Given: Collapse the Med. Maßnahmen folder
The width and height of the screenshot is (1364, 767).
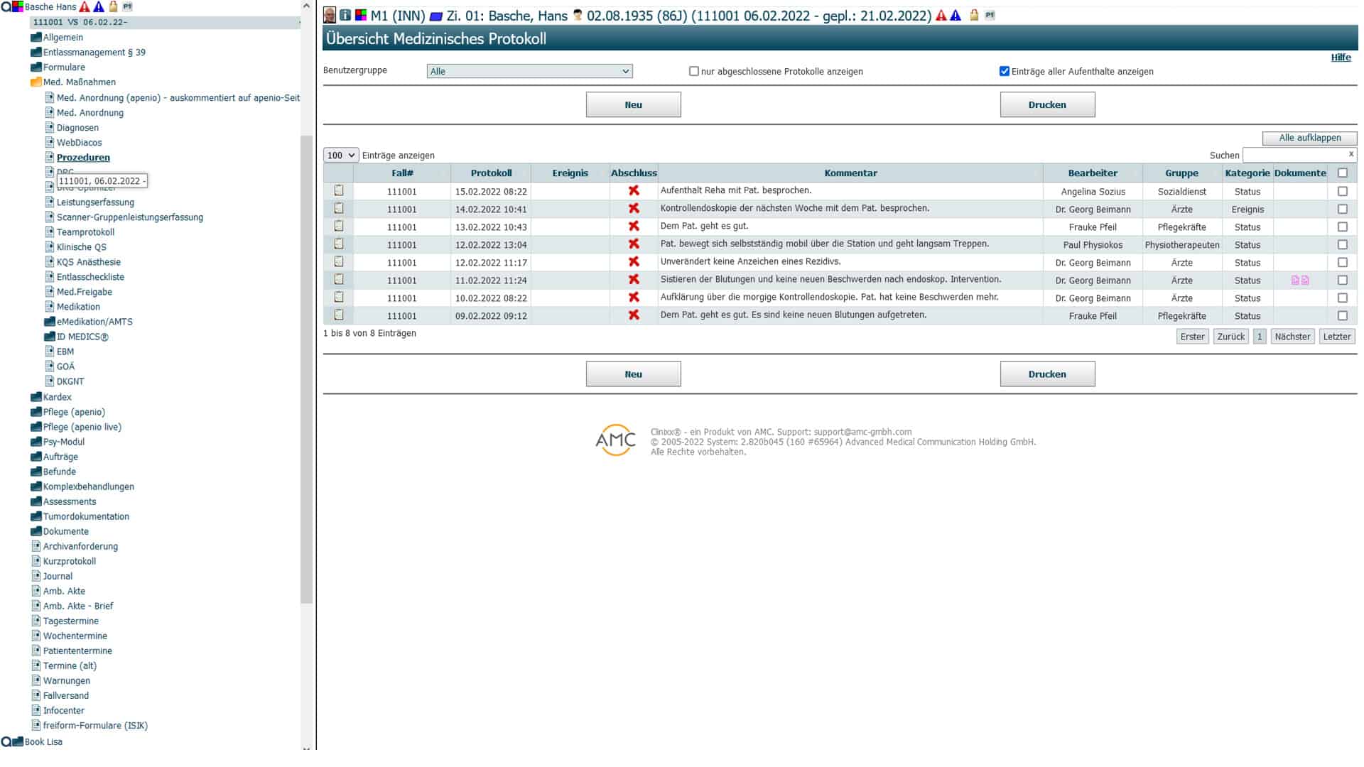Looking at the screenshot, I should (x=36, y=82).
